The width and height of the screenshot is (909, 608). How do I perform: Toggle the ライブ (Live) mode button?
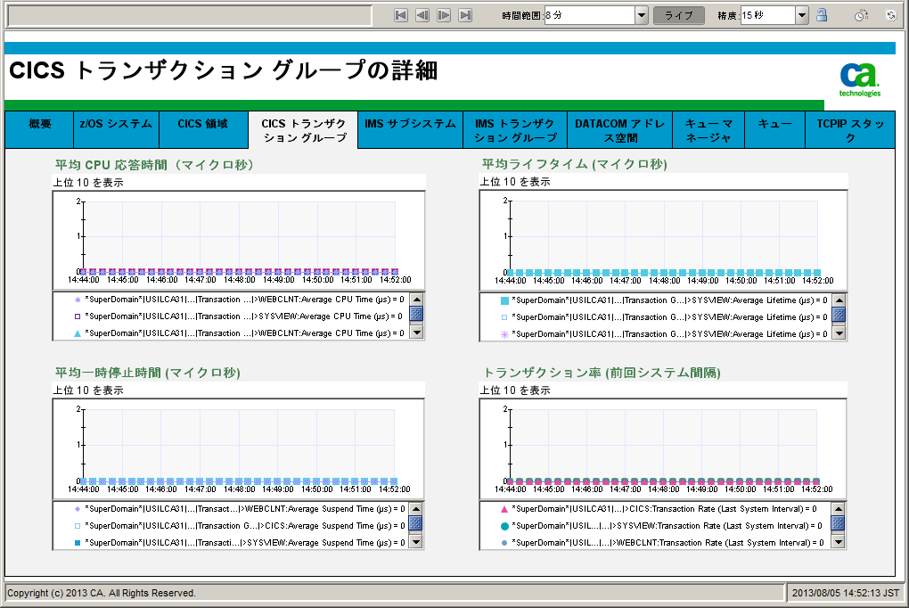pos(678,14)
